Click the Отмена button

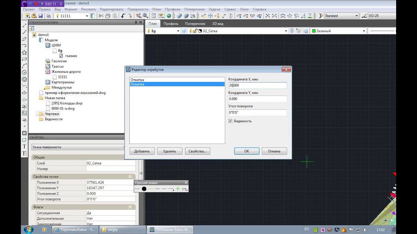274,151
